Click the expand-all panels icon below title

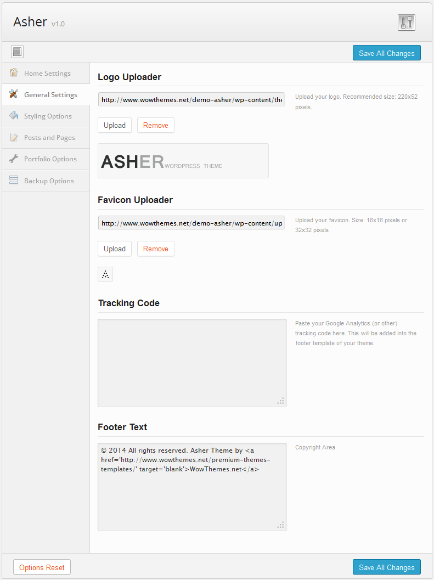17,52
